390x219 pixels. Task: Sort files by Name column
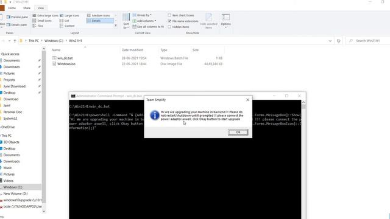[56, 50]
